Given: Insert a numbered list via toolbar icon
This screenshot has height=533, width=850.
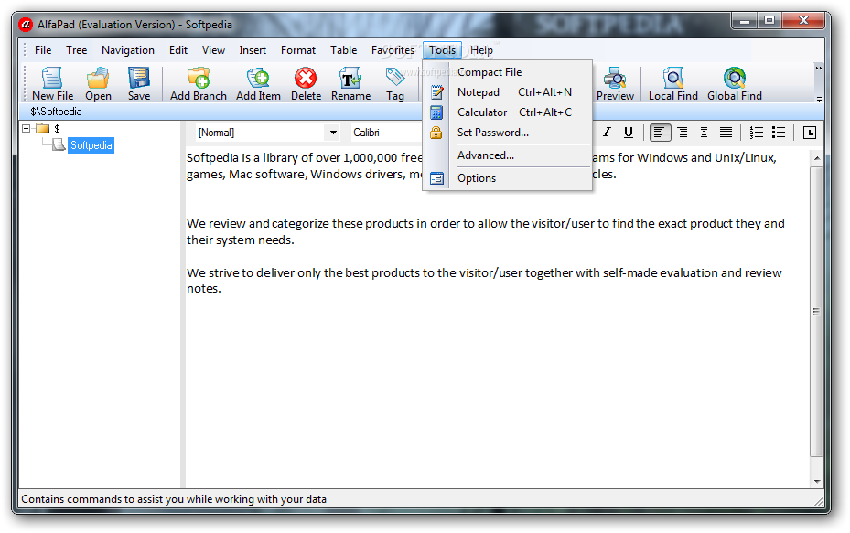Looking at the screenshot, I should [x=757, y=133].
